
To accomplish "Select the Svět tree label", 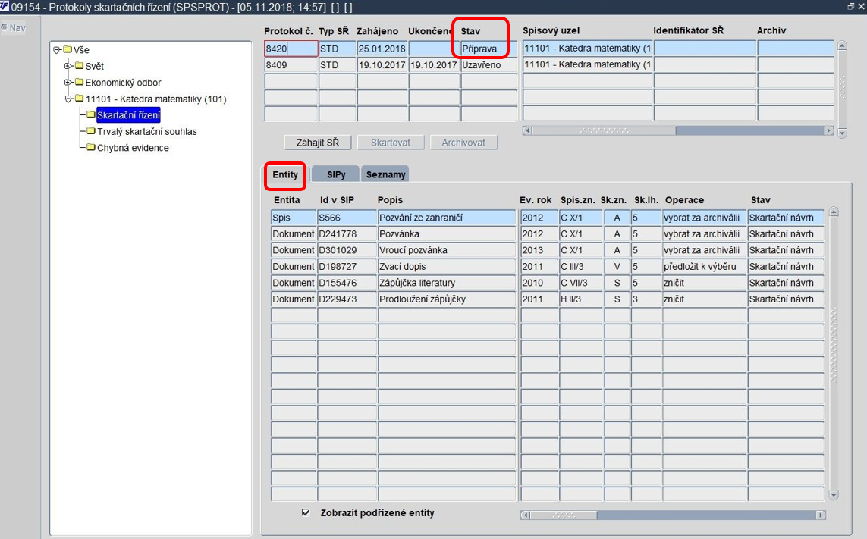I will click(95, 67).
